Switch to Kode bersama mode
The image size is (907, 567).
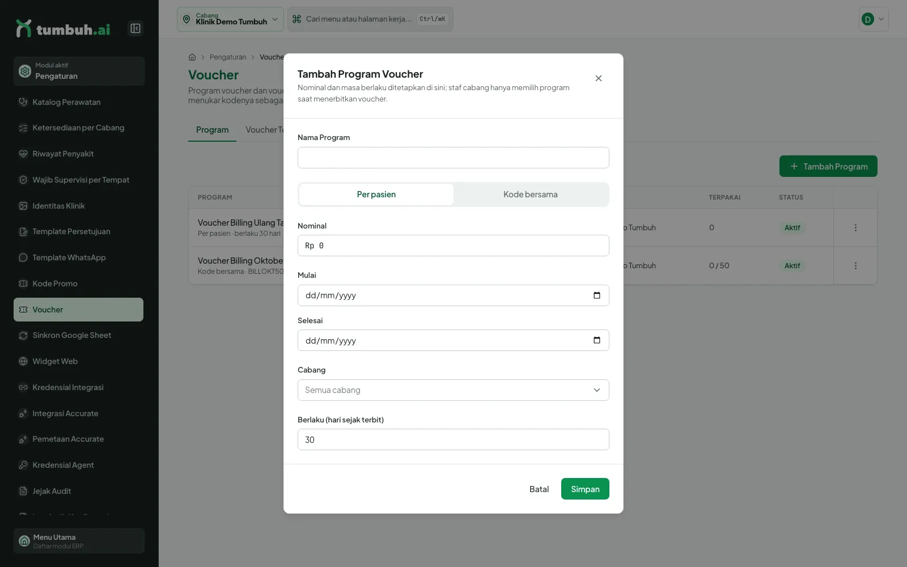click(x=531, y=194)
